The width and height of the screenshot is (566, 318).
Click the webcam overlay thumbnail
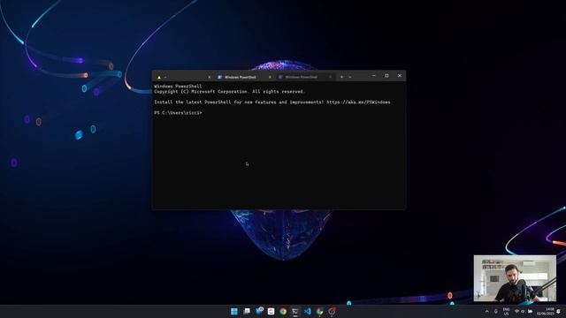(x=515, y=278)
